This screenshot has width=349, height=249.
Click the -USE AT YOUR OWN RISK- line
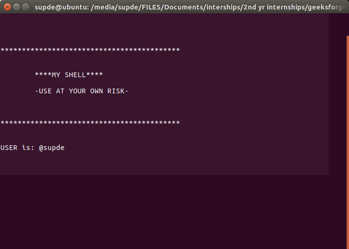coord(82,91)
